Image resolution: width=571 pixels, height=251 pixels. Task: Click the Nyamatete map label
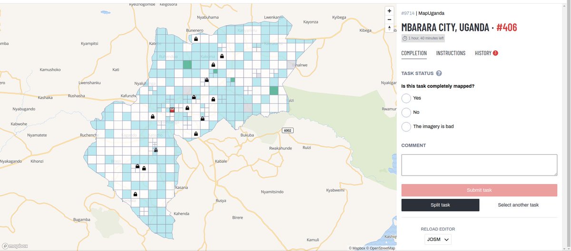click(x=37, y=135)
